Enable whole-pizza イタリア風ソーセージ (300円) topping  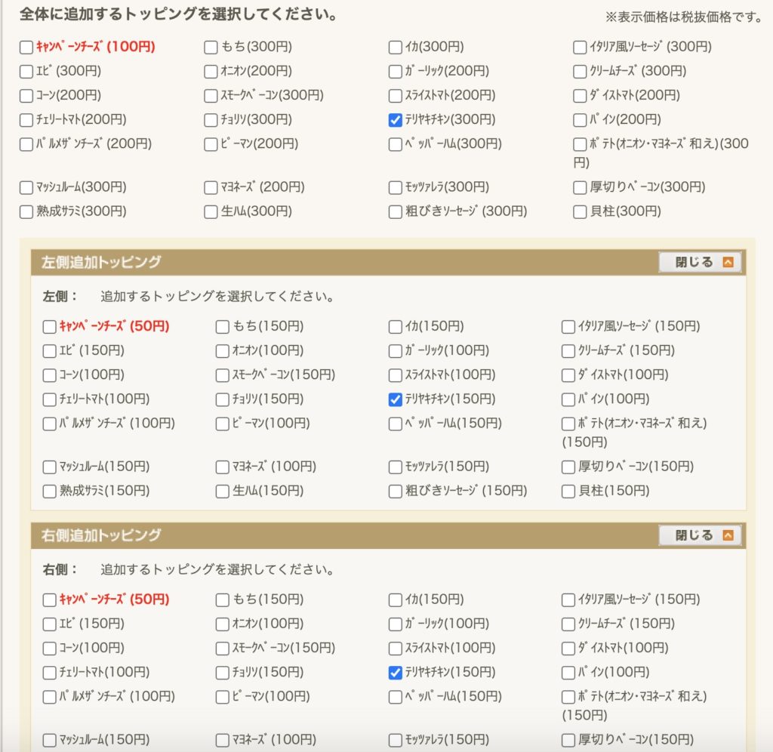tap(580, 48)
